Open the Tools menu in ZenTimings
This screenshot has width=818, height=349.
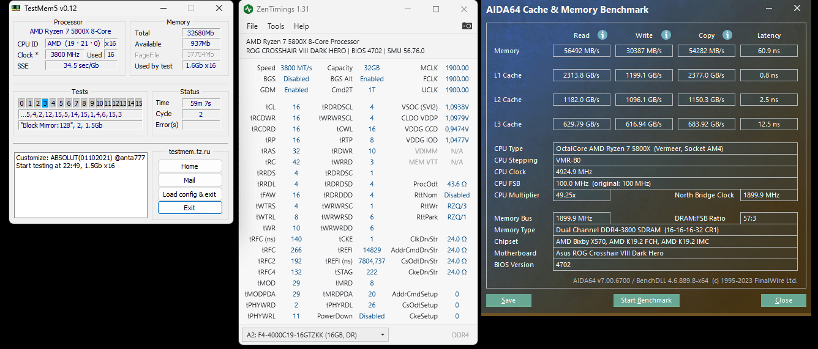276,26
